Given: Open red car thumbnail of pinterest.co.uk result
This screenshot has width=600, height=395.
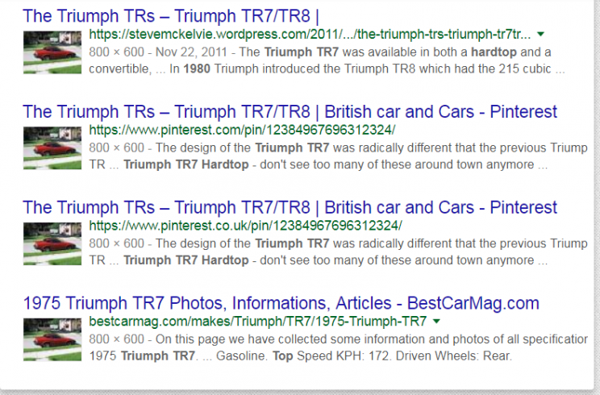Looking at the screenshot, I should (52, 243).
